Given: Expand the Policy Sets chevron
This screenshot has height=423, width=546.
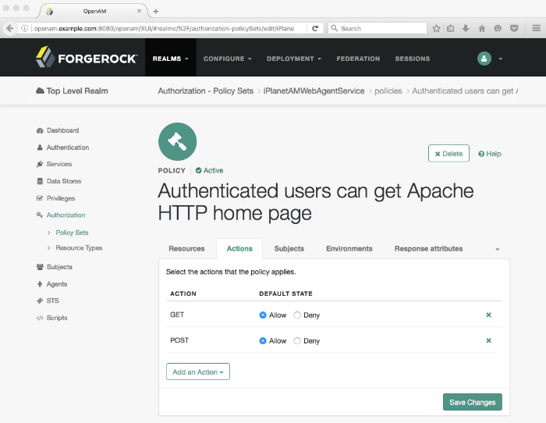Looking at the screenshot, I should click(x=48, y=233).
